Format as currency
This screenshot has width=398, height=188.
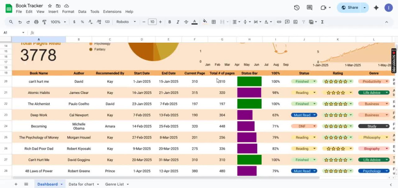[74, 22]
